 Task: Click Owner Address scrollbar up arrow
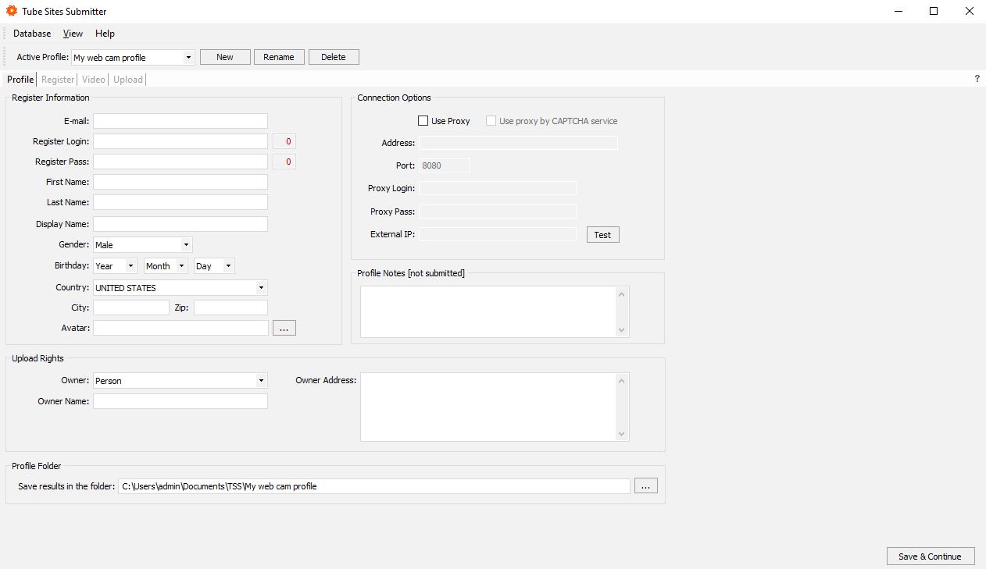coord(622,381)
